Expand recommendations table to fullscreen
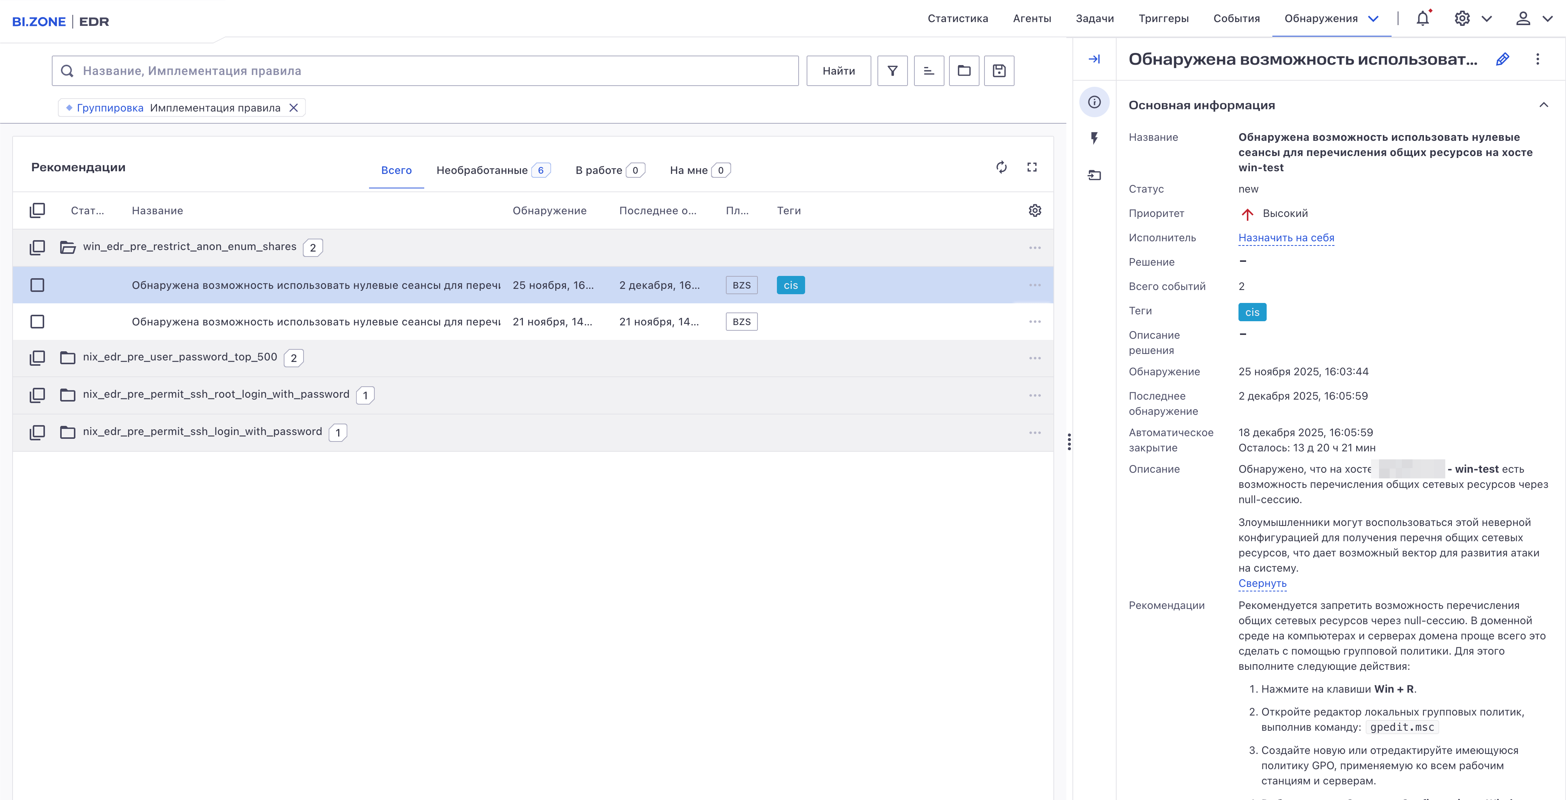Image resolution: width=1566 pixels, height=800 pixels. tap(1032, 167)
